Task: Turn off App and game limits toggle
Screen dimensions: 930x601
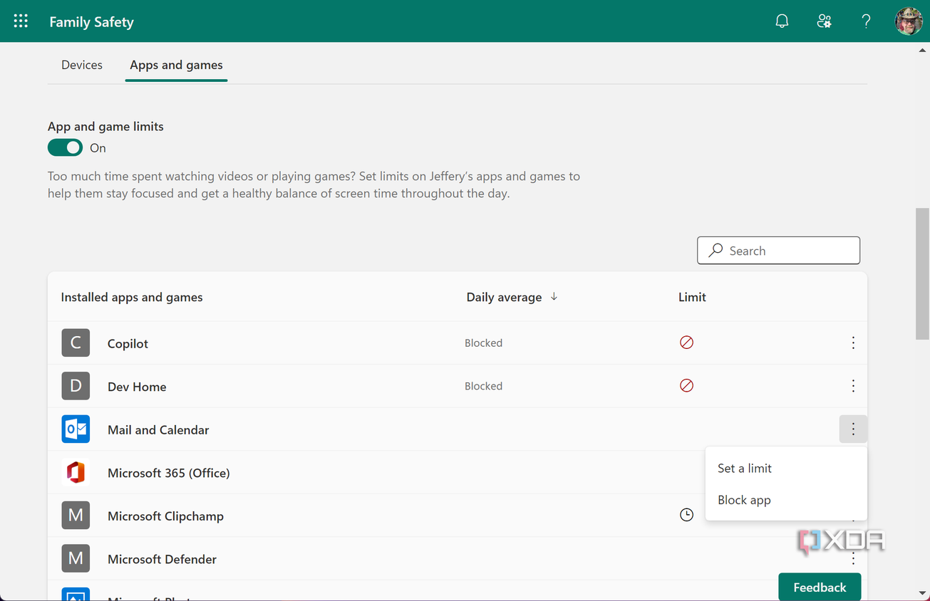Action: click(65, 147)
